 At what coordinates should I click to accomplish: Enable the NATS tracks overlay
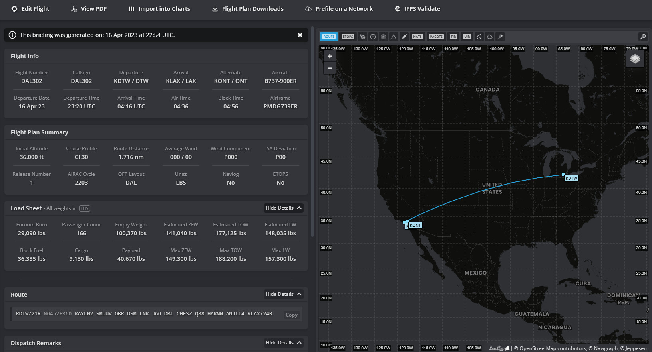click(x=417, y=37)
